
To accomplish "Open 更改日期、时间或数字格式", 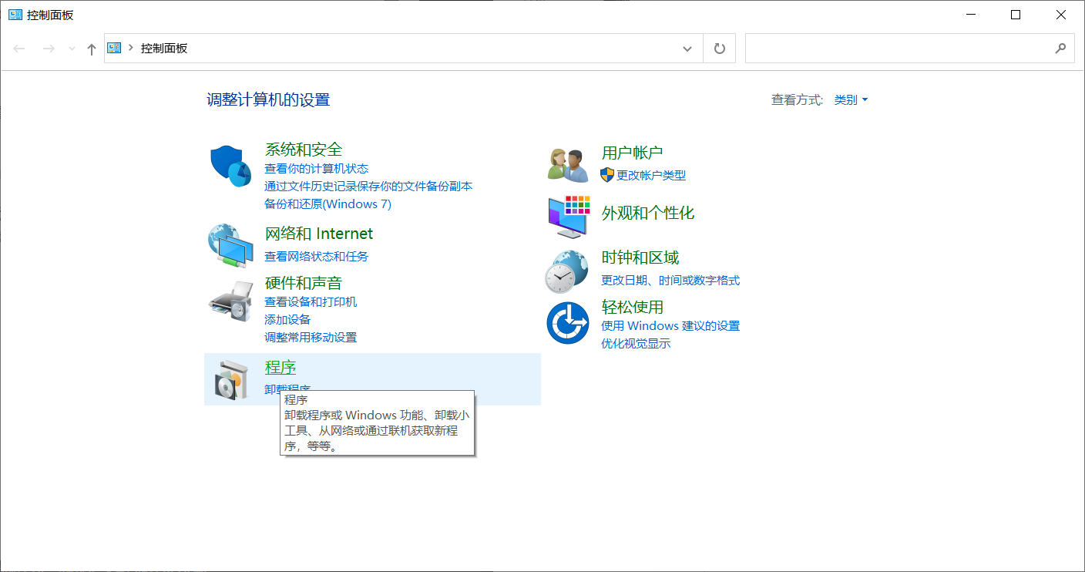I will pos(671,281).
